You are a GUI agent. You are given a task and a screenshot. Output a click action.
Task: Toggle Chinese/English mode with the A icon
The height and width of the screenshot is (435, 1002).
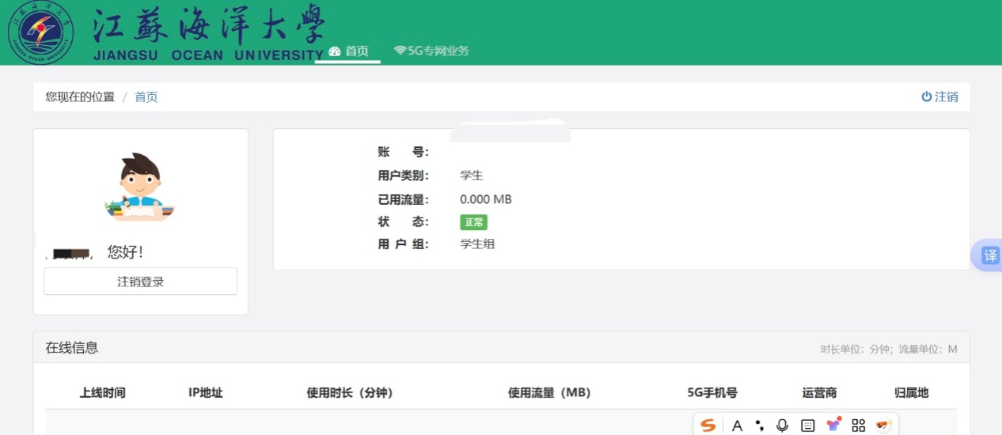(737, 426)
